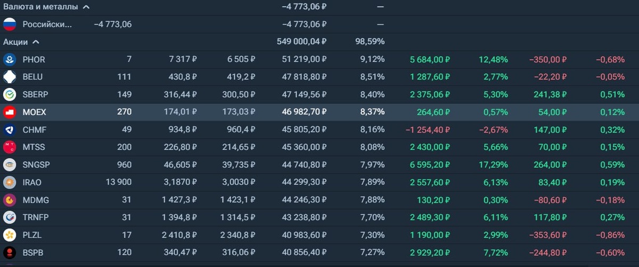Click SBERP current price 300,50 ₽
This screenshot has height=267, width=639.
click(x=237, y=95)
